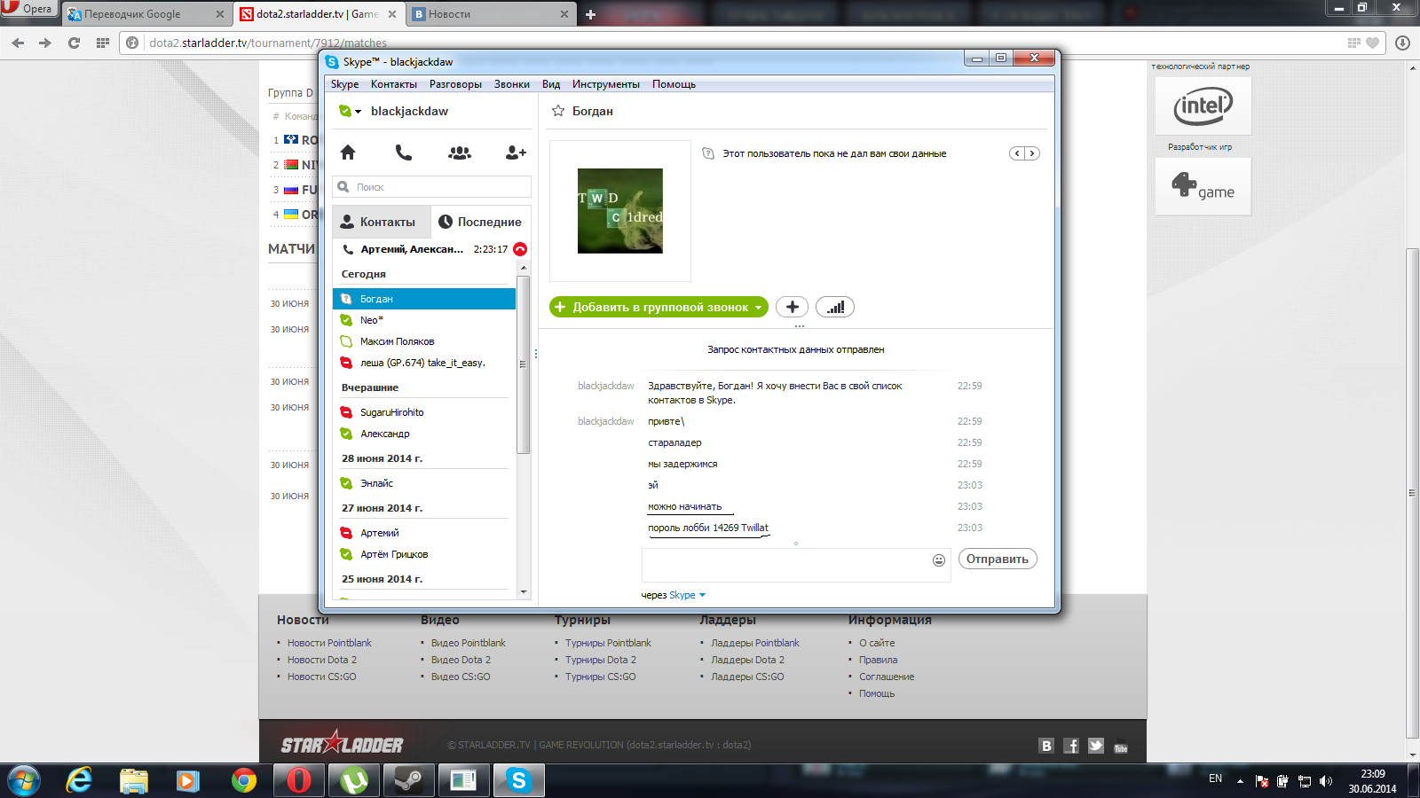The image size is (1420, 798).
Task: Select contact Богдан in the list
Action: pos(424,299)
